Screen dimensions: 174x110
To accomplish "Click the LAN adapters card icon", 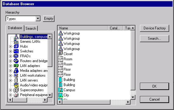I will click(x=16, y=66).
